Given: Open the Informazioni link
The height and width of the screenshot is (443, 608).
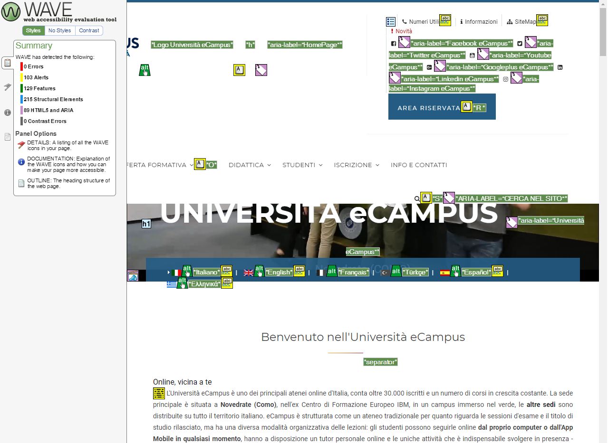Looking at the screenshot, I should [479, 22].
